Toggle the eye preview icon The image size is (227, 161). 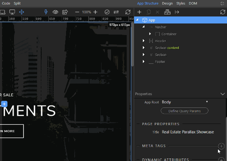(x=55, y=12)
